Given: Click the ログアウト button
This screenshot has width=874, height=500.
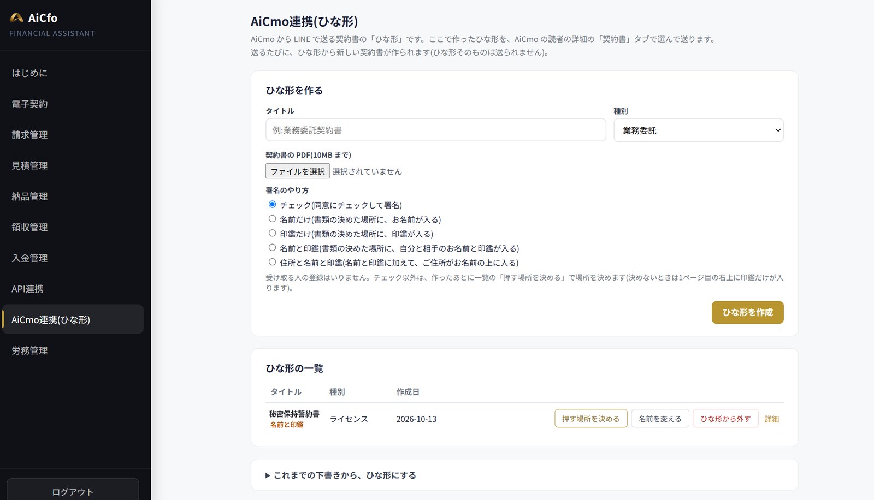Looking at the screenshot, I should click(73, 491).
